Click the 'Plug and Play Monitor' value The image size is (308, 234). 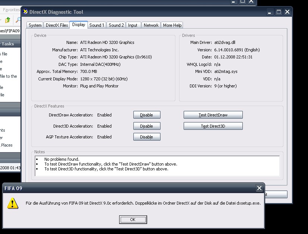99,86
